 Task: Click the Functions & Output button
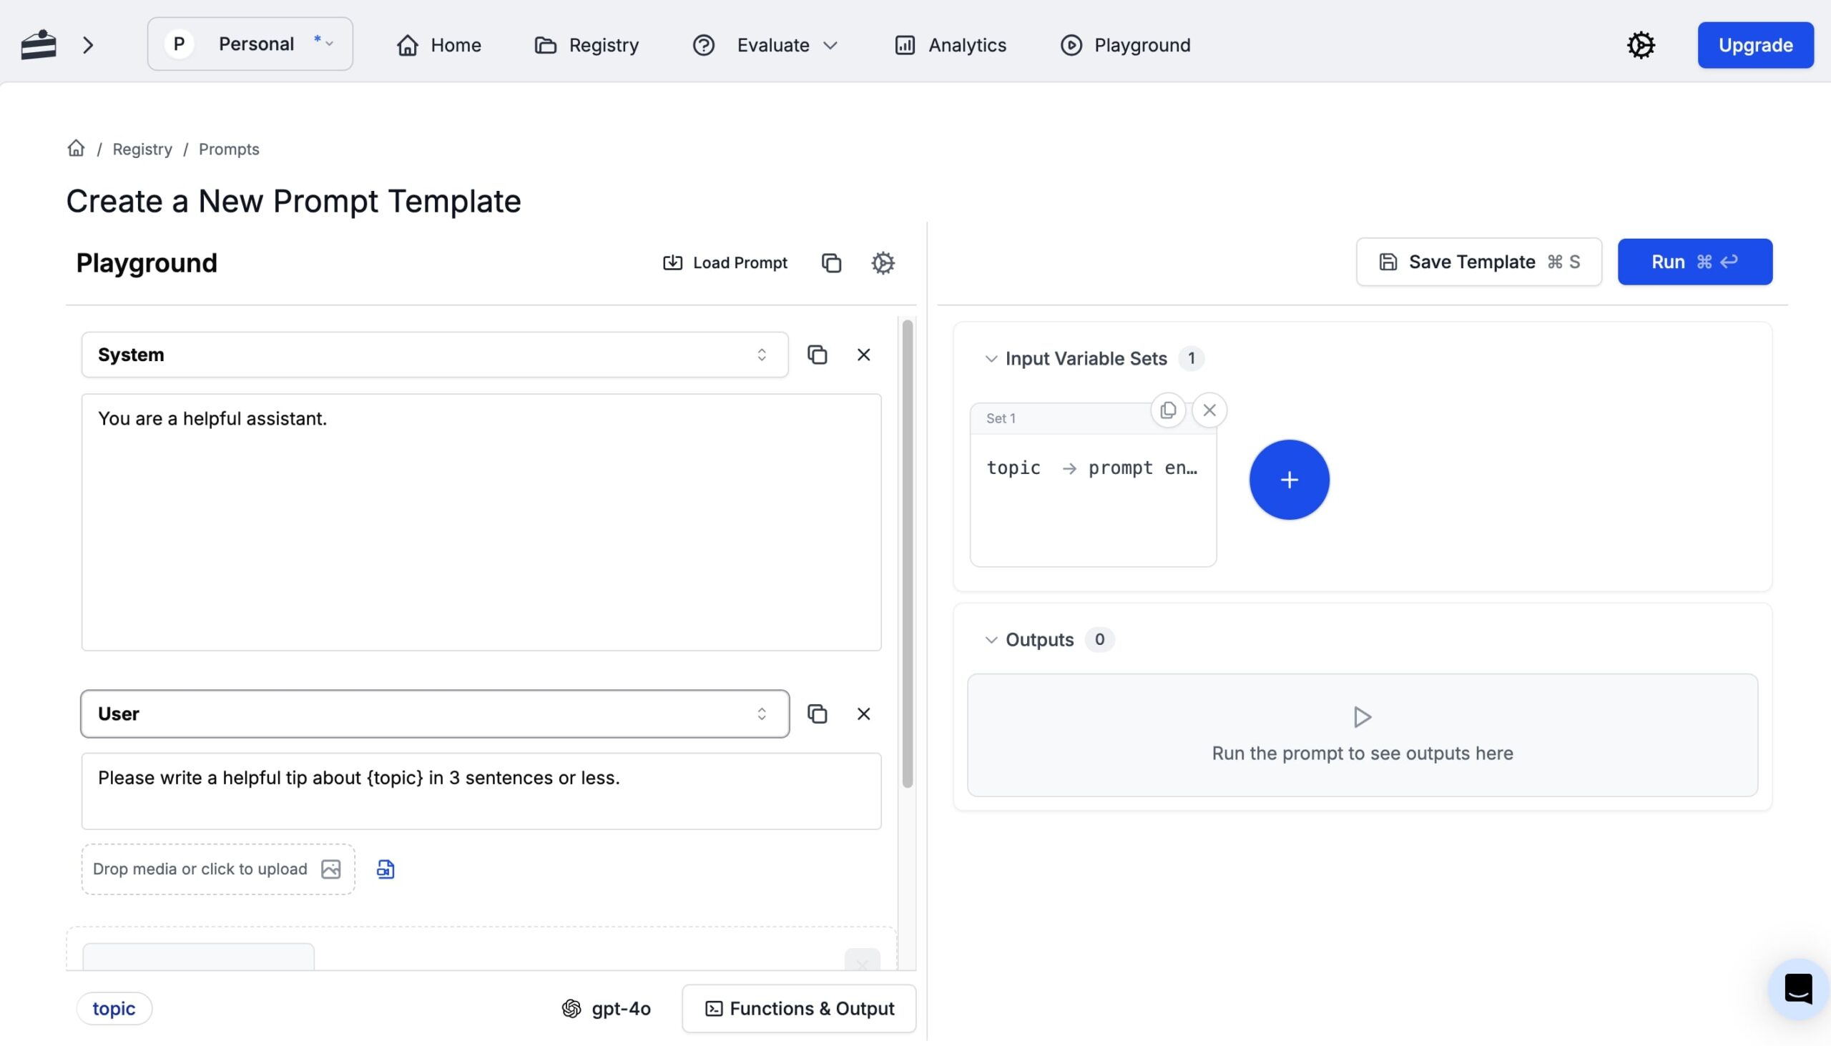798,1009
